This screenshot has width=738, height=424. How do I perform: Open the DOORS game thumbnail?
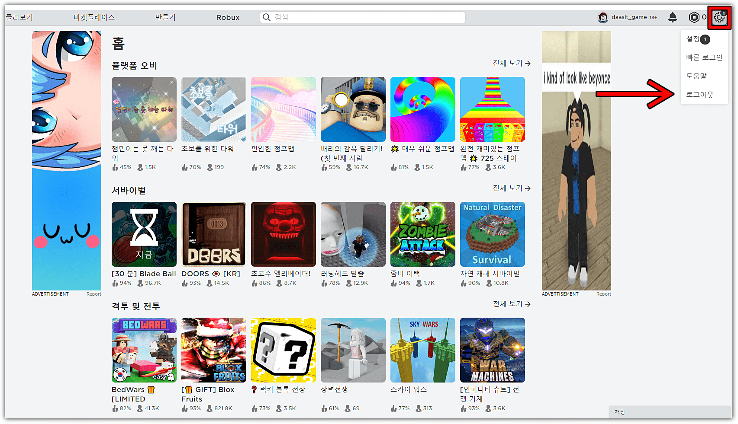pyautogui.click(x=214, y=234)
